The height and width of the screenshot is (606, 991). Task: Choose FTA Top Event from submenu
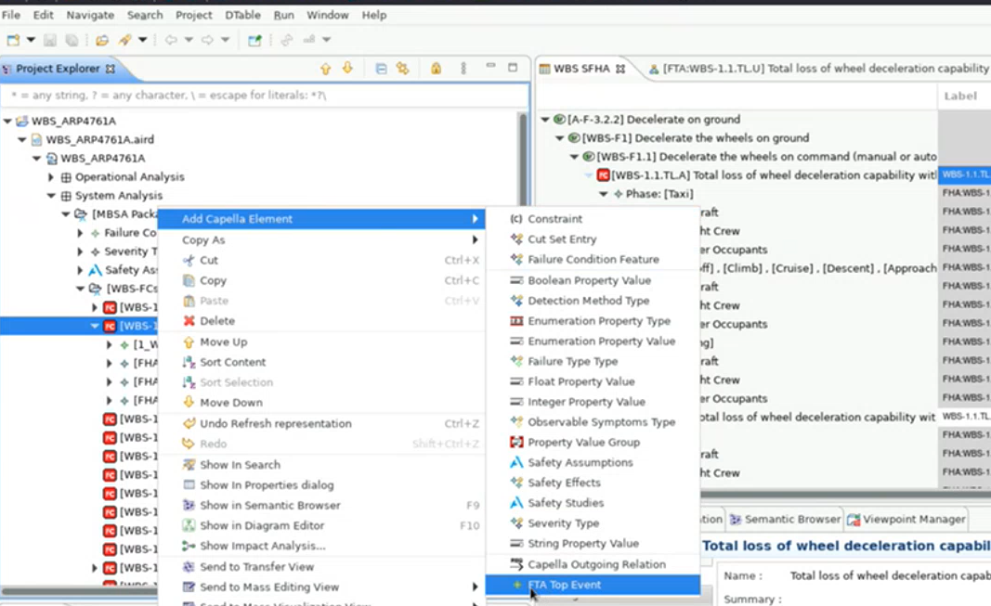593,585
